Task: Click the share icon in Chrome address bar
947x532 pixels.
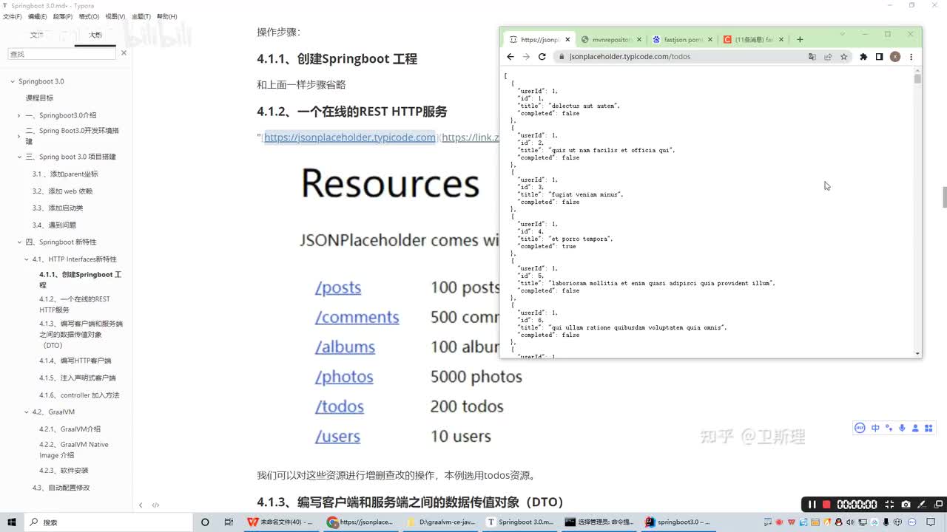Action: (828, 57)
